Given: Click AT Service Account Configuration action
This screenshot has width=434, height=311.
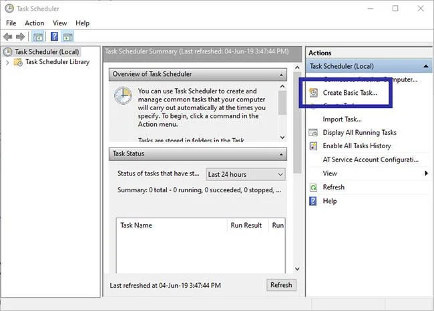Looking at the screenshot, I should 371,160.
